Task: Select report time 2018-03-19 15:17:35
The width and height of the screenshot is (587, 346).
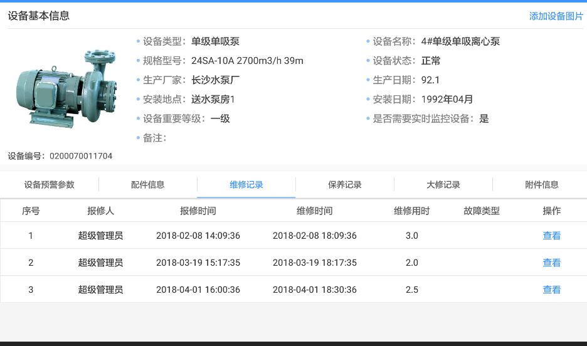Action: (x=198, y=263)
